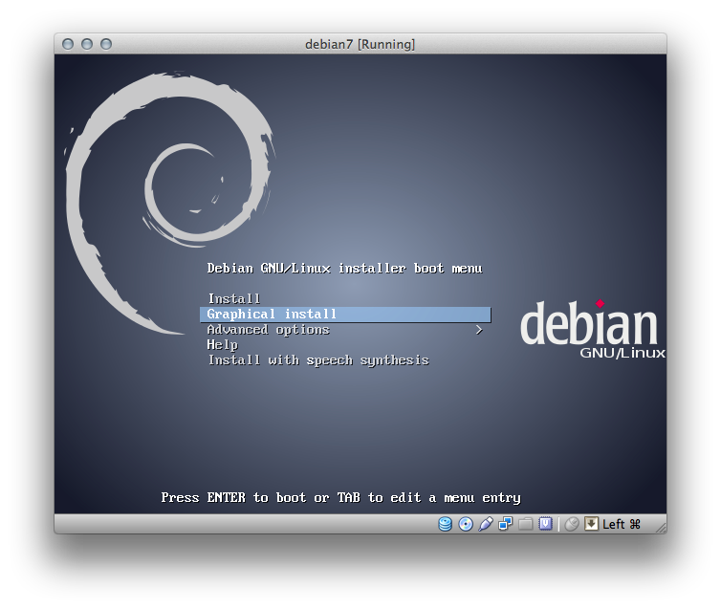The height and width of the screenshot is (609, 721).
Task: Click the Left ⌘ host key label
Action: click(x=622, y=524)
